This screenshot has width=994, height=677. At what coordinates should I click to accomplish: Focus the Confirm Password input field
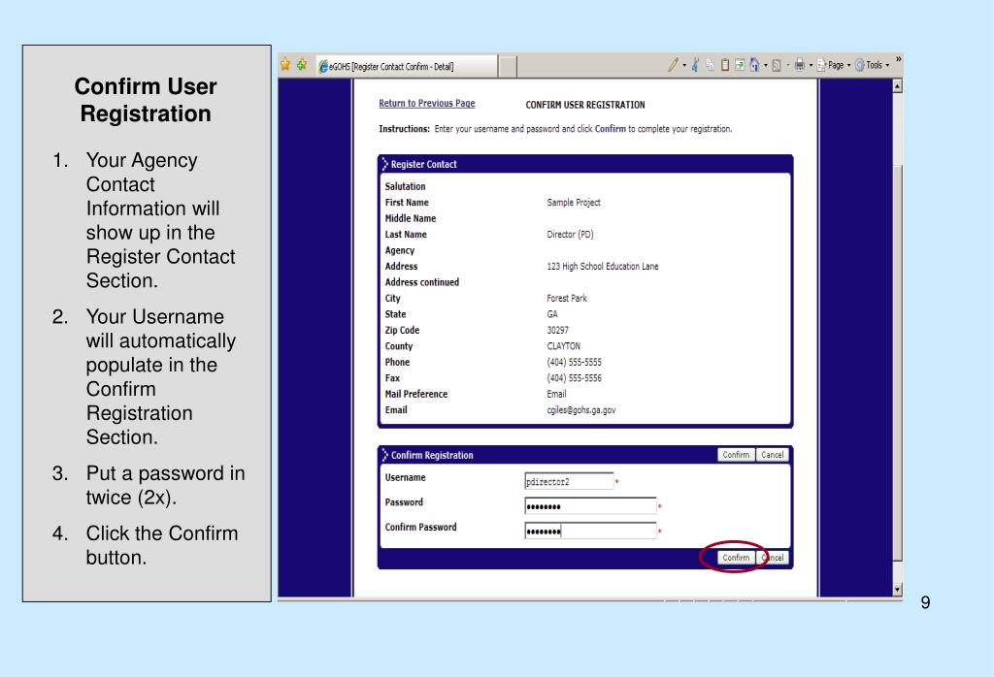point(590,531)
